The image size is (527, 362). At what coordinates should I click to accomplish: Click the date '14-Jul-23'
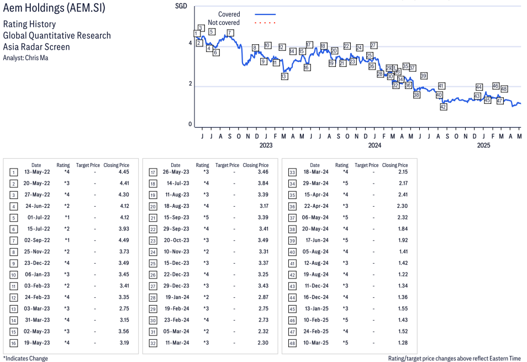click(x=178, y=183)
